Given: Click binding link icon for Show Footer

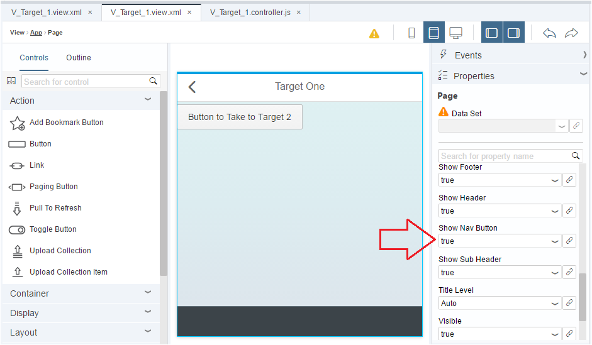Looking at the screenshot, I should point(569,180).
